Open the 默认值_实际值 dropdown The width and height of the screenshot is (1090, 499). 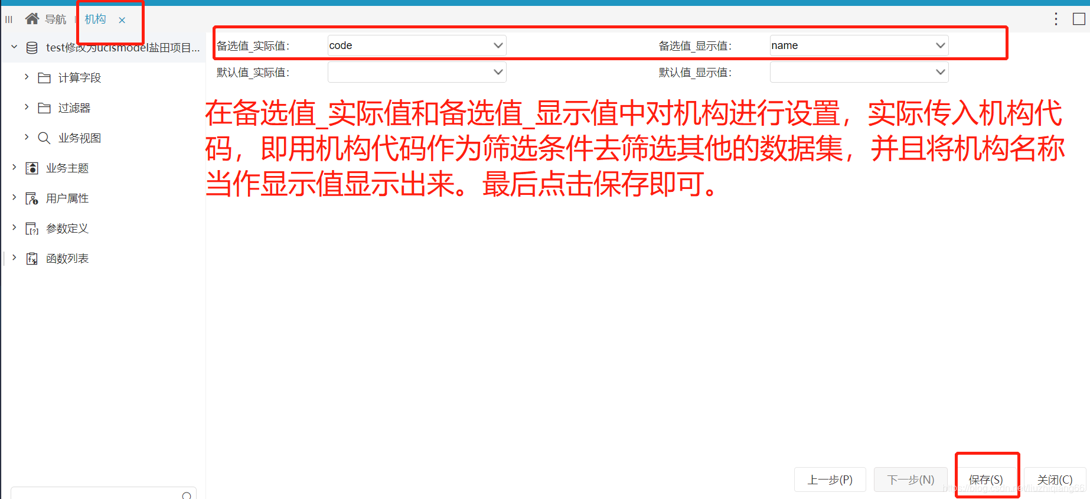[417, 72]
